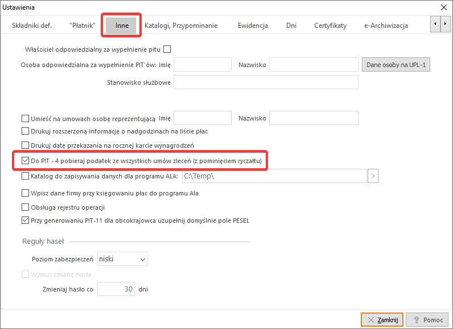Click the Zamknij button
Screen dimensions: 453x329
tap(382, 320)
